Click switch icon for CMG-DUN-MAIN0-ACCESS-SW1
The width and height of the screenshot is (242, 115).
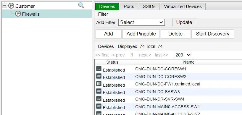pos(99,106)
